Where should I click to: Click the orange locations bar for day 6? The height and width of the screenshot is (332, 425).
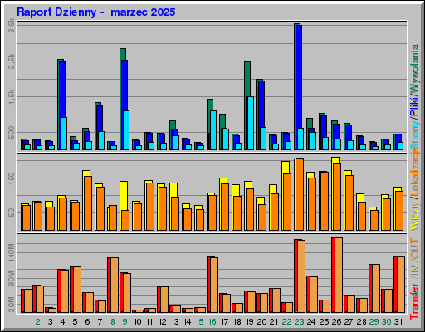88,203
